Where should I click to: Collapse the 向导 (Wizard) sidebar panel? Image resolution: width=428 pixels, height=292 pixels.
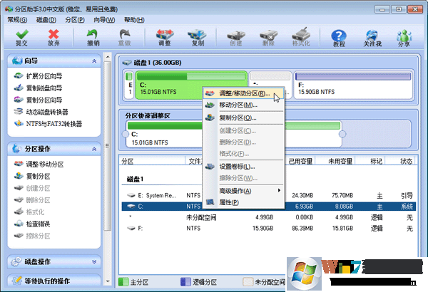coord(93,62)
